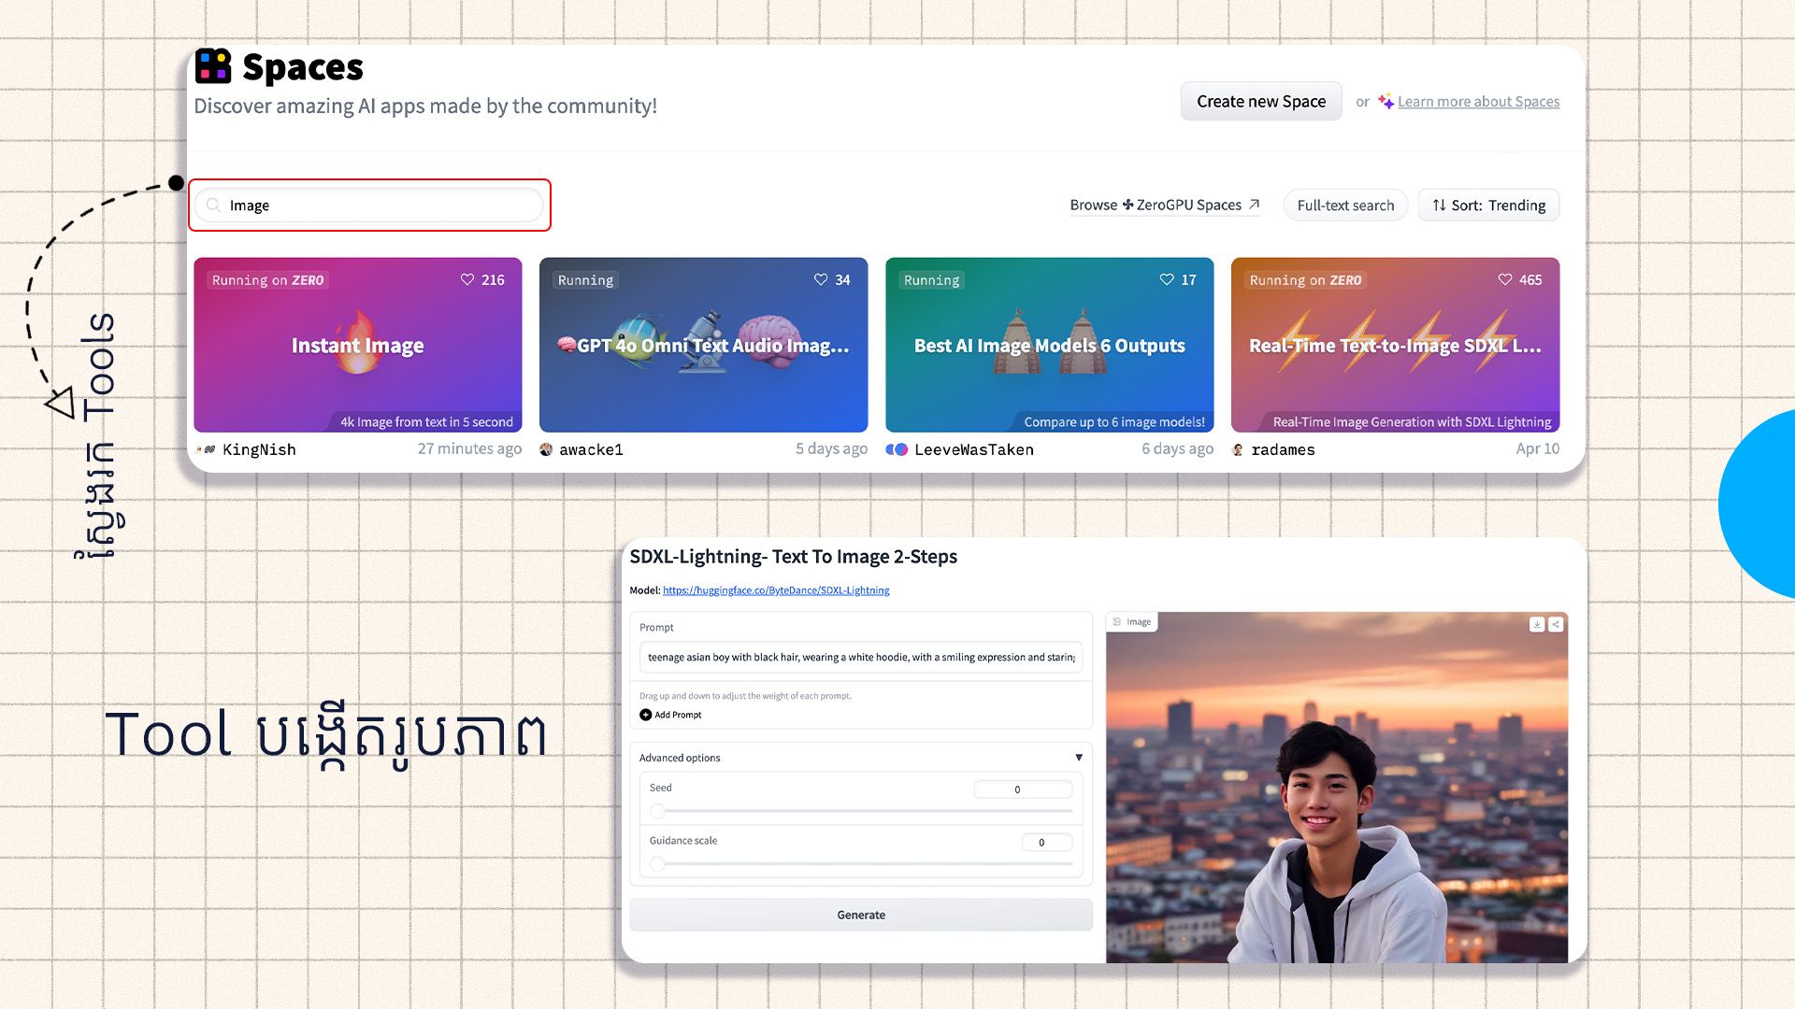Screen dimensions: 1795x1009
Task: Click the Guidance scale number field
Action: [1047, 843]
